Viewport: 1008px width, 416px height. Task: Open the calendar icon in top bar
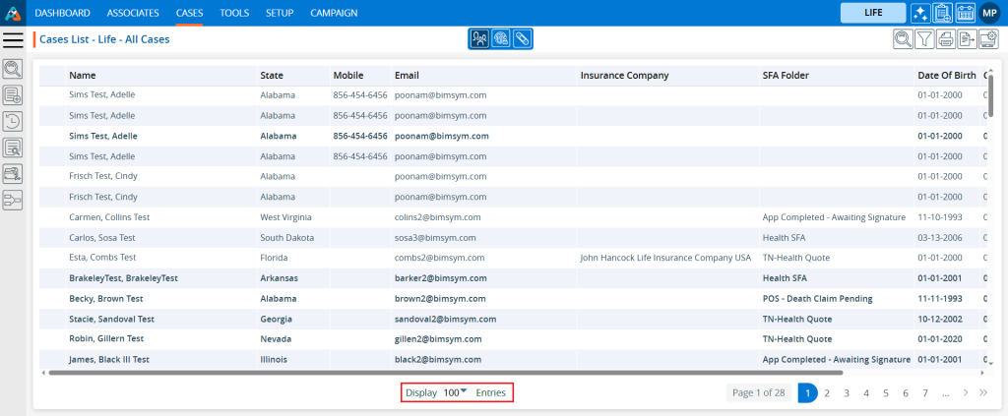pyautogui.click(x=965, y=13)
